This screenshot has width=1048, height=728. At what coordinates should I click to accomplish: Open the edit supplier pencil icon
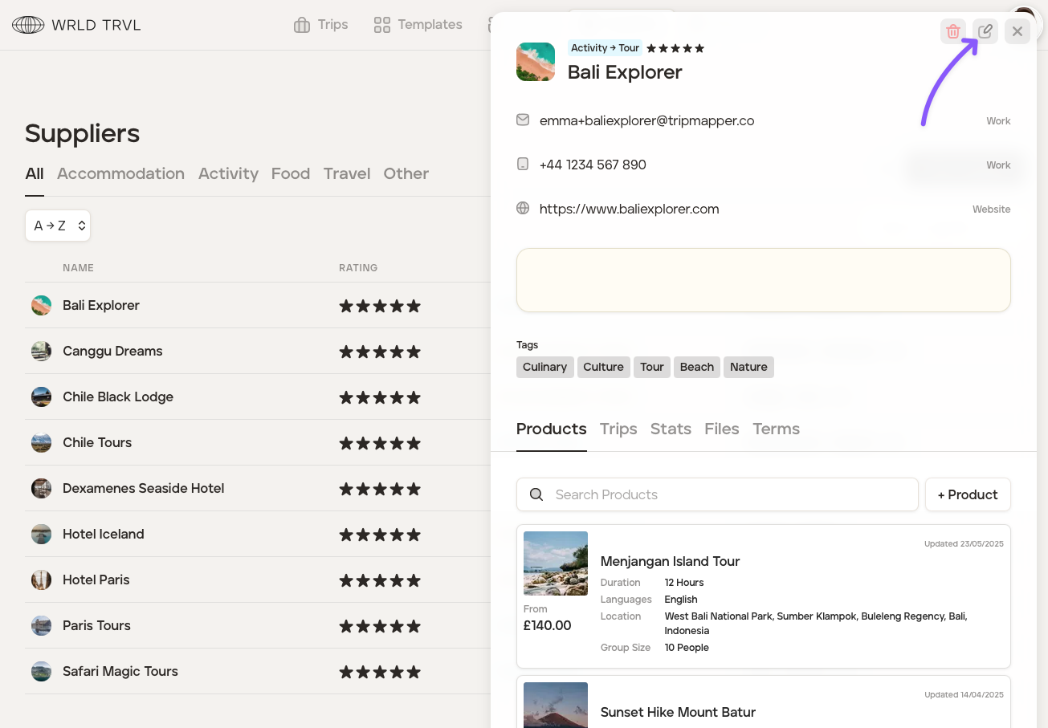[985, 31]
